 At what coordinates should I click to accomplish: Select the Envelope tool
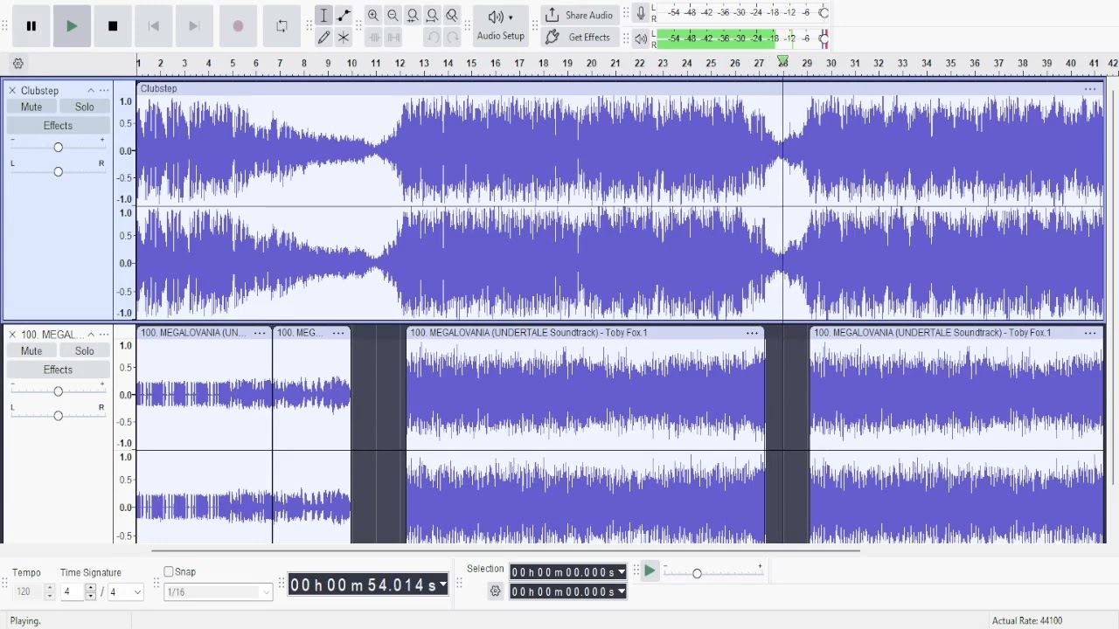pyautogui.click(x=344, y=15)
